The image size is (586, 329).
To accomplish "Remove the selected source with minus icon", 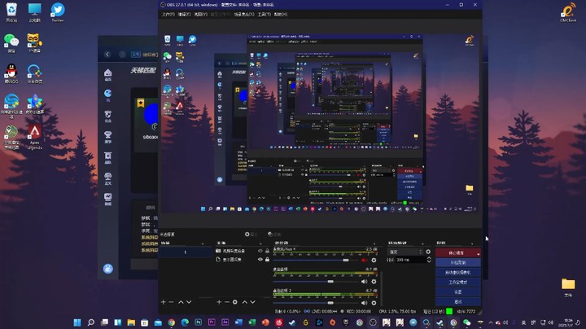I will (x=227, y=302).
